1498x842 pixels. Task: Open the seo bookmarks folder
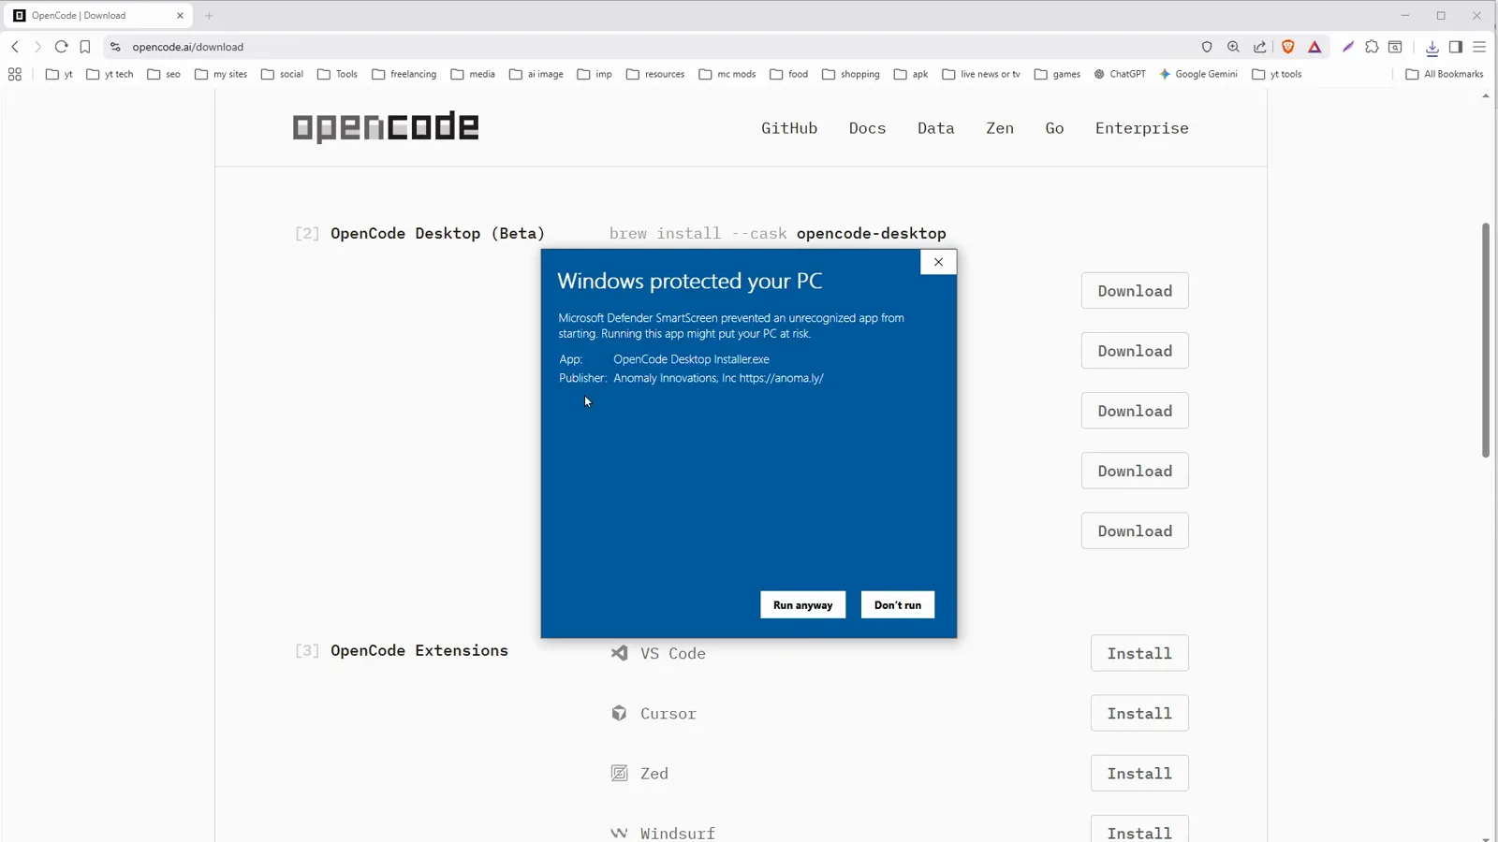pos(164,74)
